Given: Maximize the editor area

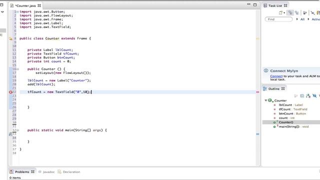Looking at the screenshot, I should (x=255, y=4).
